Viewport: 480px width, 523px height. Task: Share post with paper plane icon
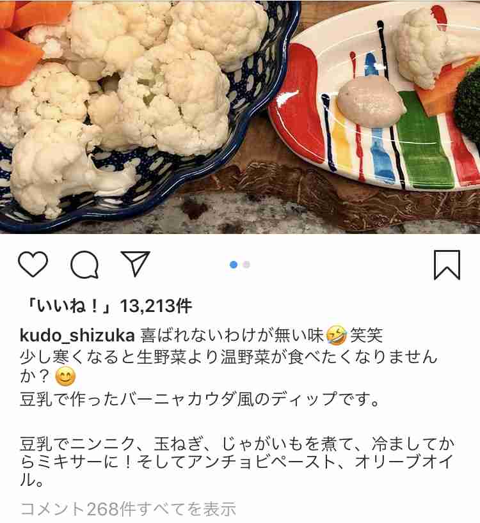point(135,263)
